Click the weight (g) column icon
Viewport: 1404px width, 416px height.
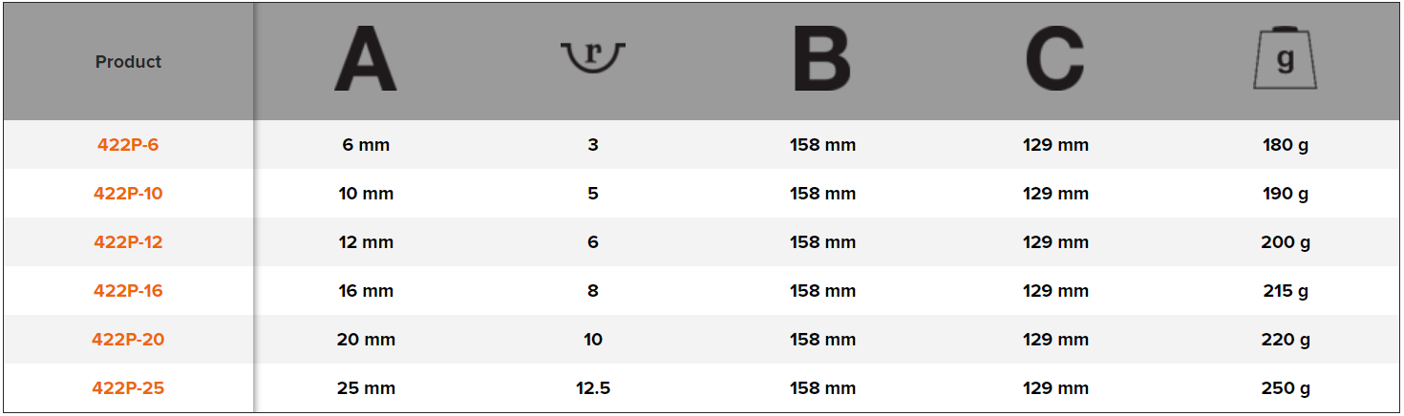coord(1285,60)
